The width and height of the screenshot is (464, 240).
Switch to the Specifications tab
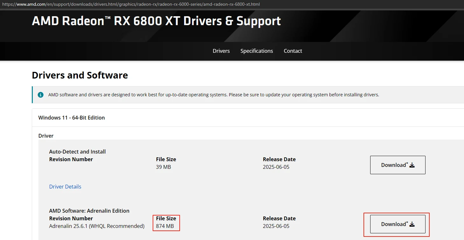click(x=257, y=51)
